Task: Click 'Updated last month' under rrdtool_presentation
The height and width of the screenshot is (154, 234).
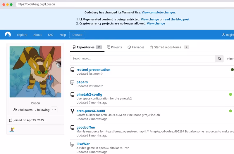Action: [90, 74]
